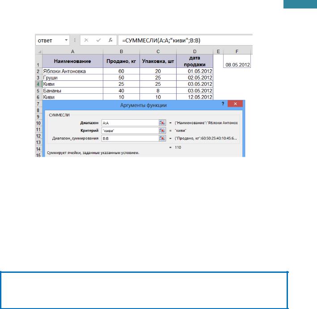Select row 14 header

tap(38, 149)
